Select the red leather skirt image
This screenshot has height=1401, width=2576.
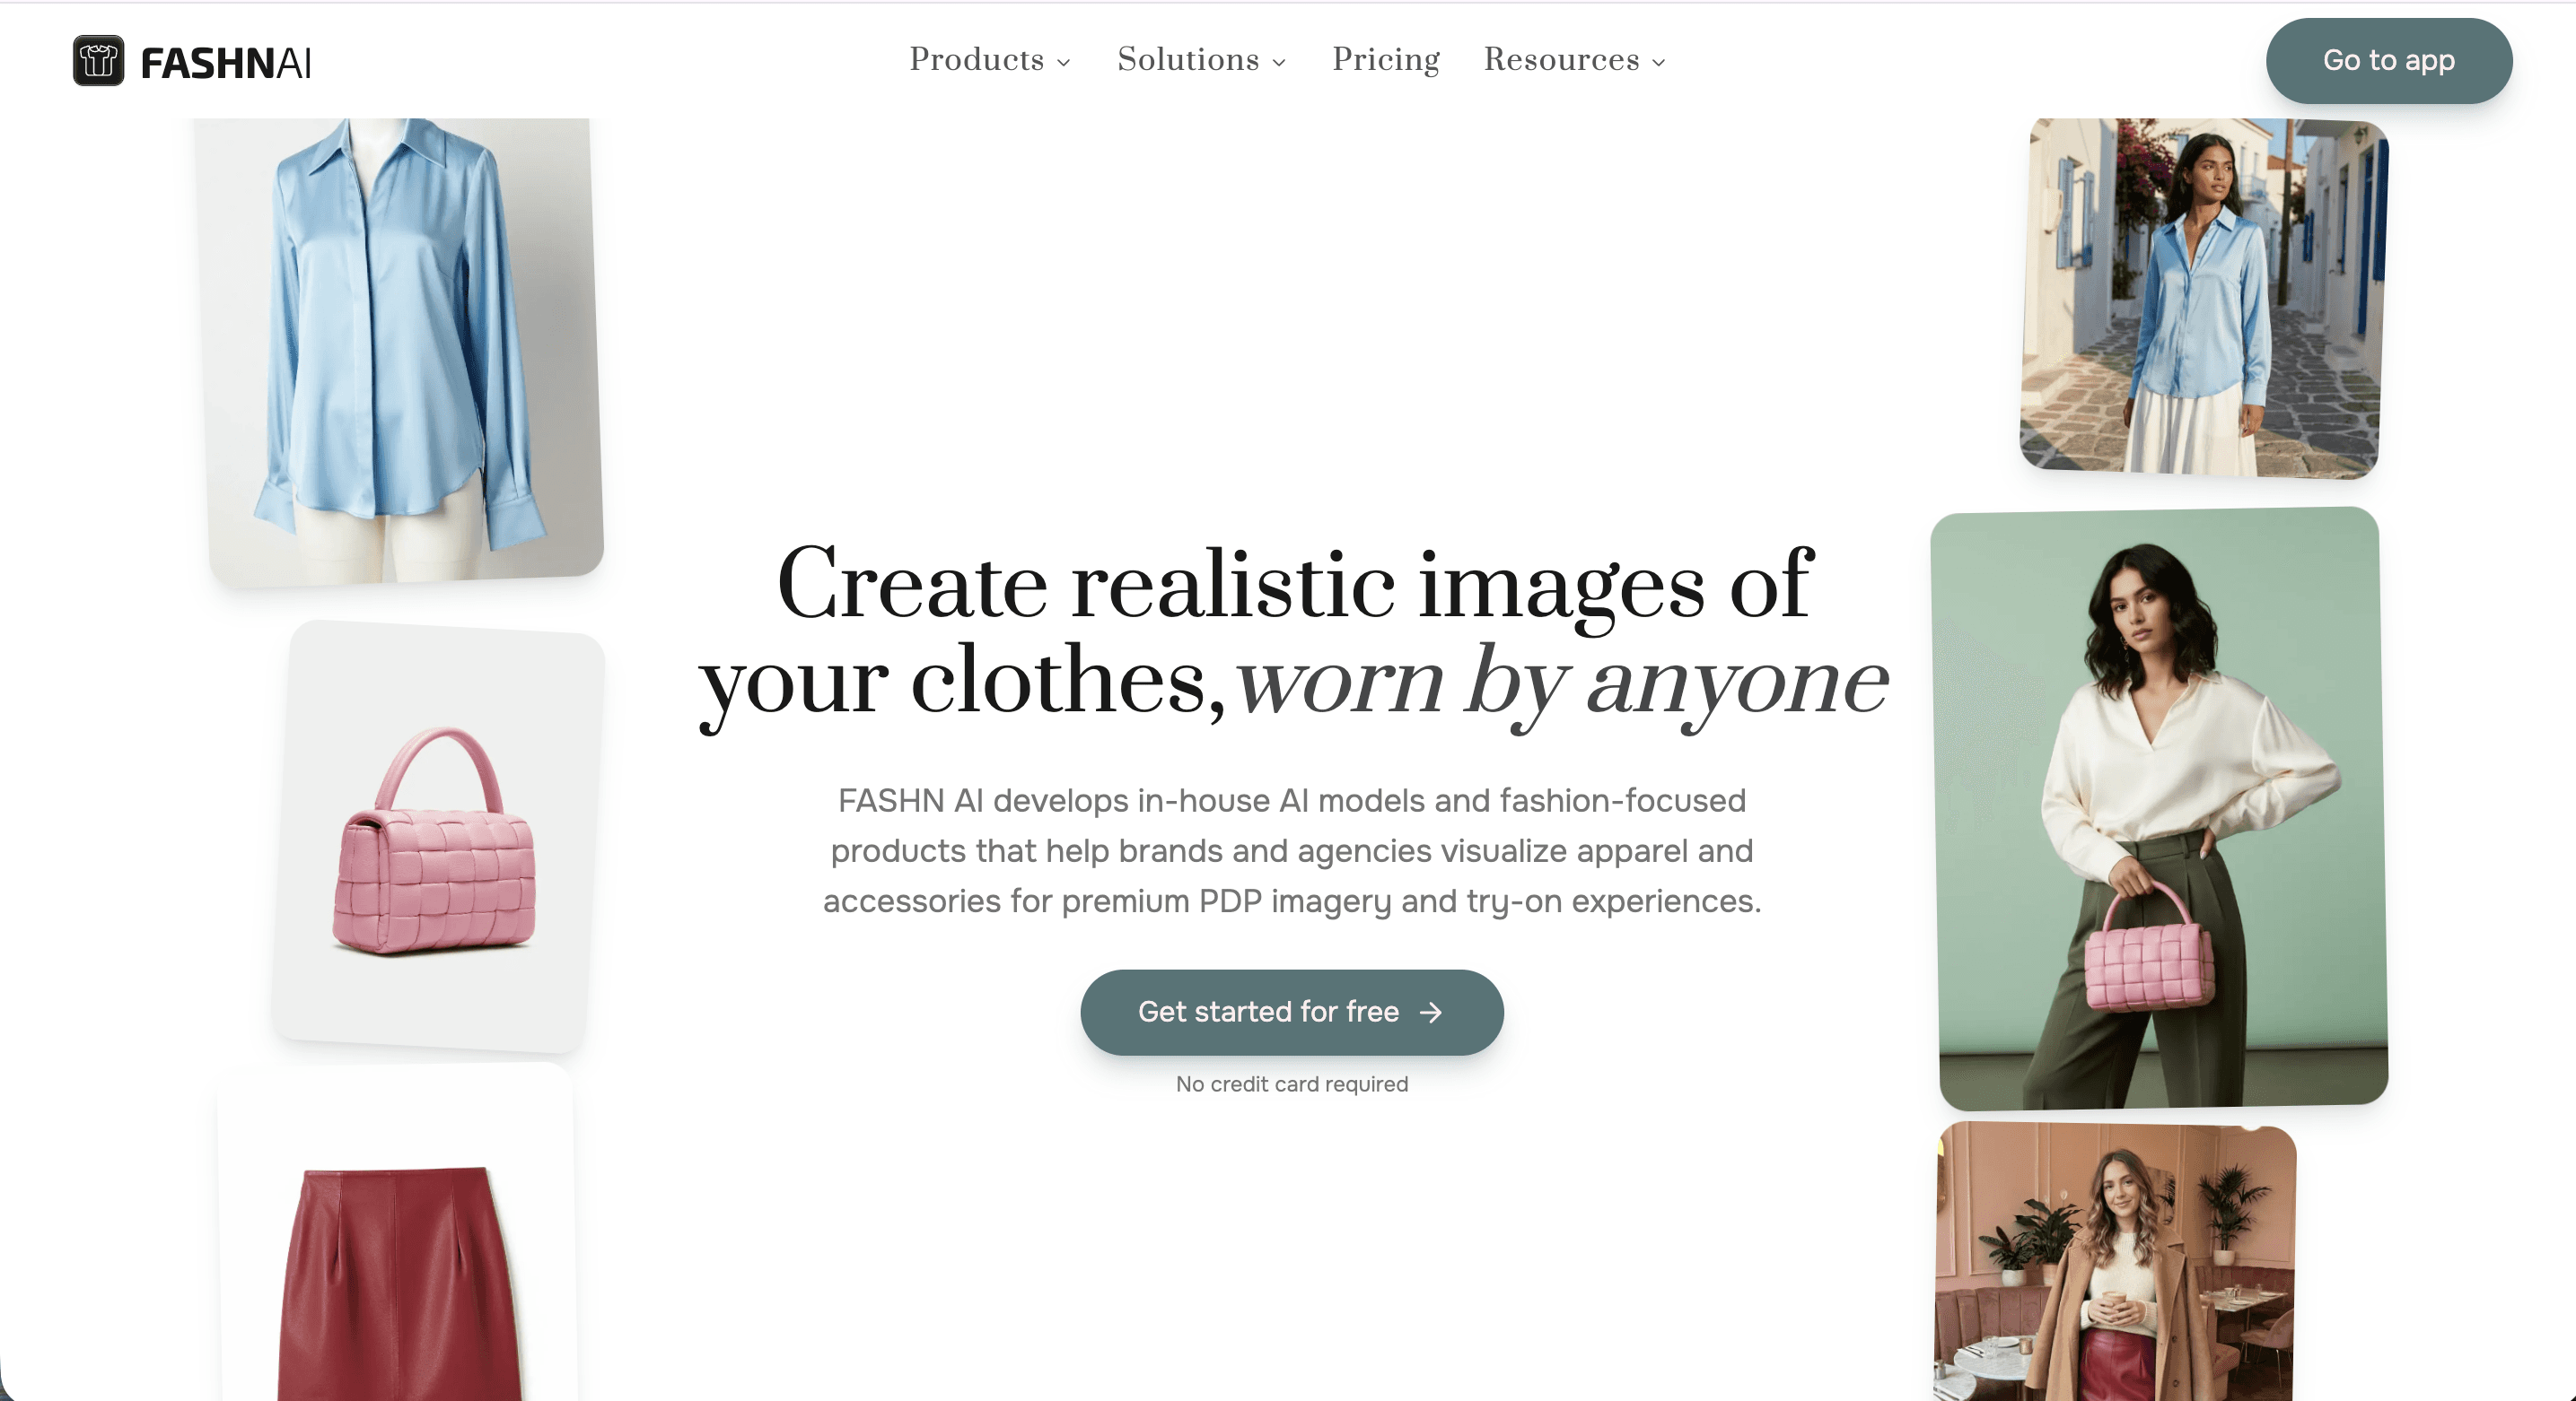click(397, 1233)
